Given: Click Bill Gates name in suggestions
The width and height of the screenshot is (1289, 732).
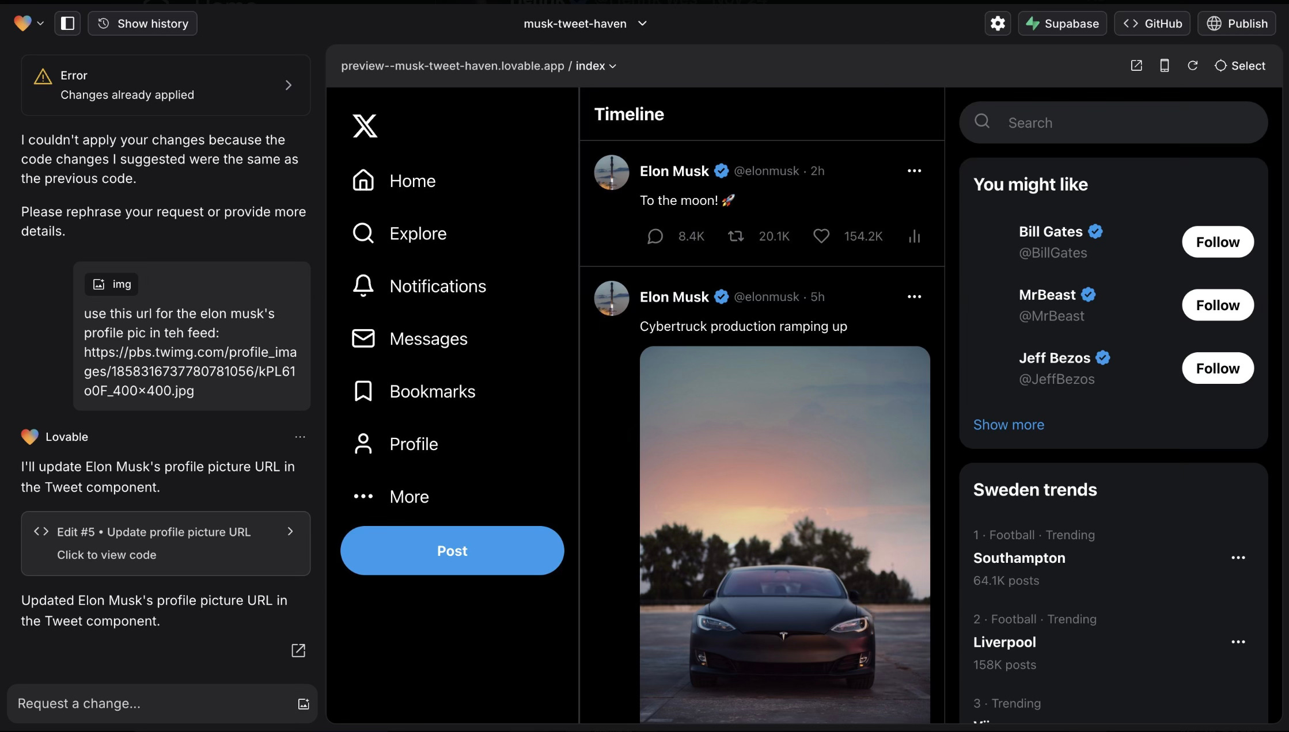Looking at the screenshot, I should pyautogui.click(x=1051, y=231).
